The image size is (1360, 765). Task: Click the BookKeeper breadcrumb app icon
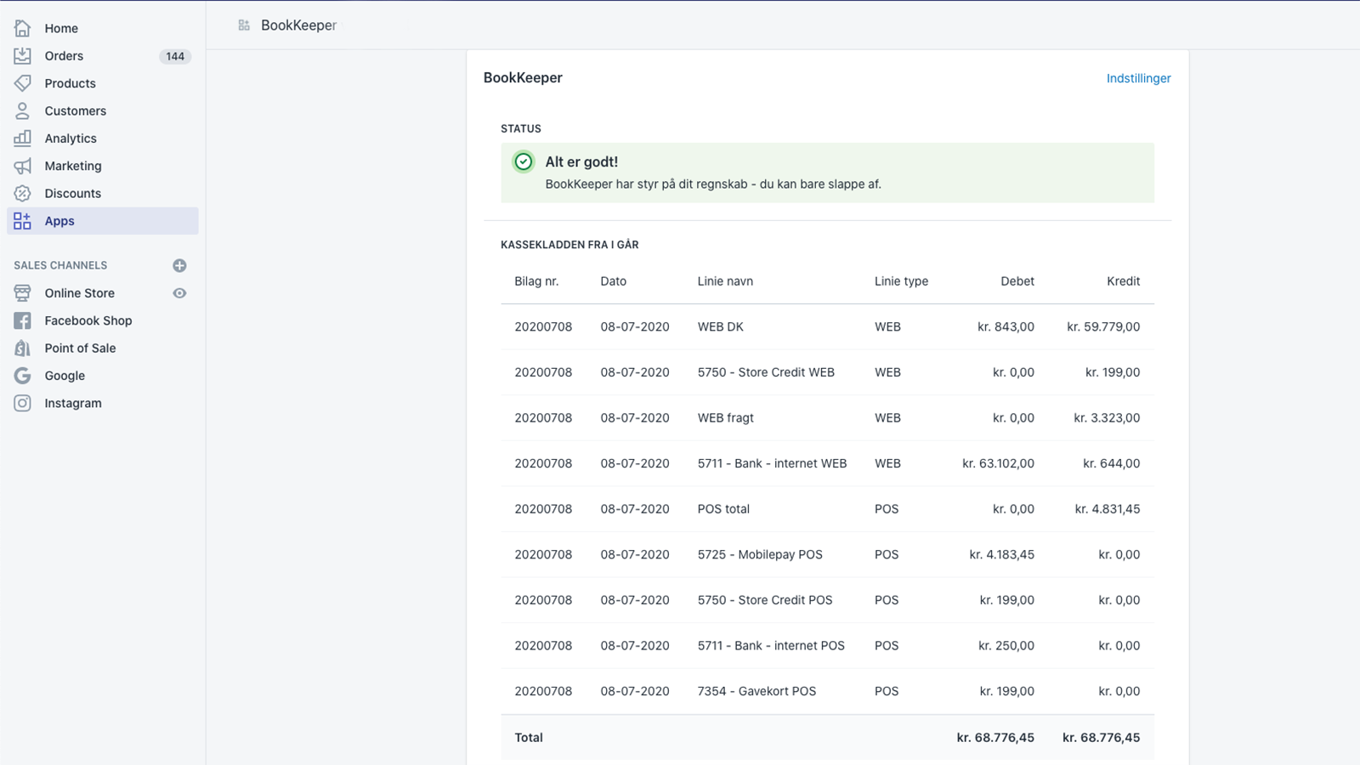coord(244,25)
